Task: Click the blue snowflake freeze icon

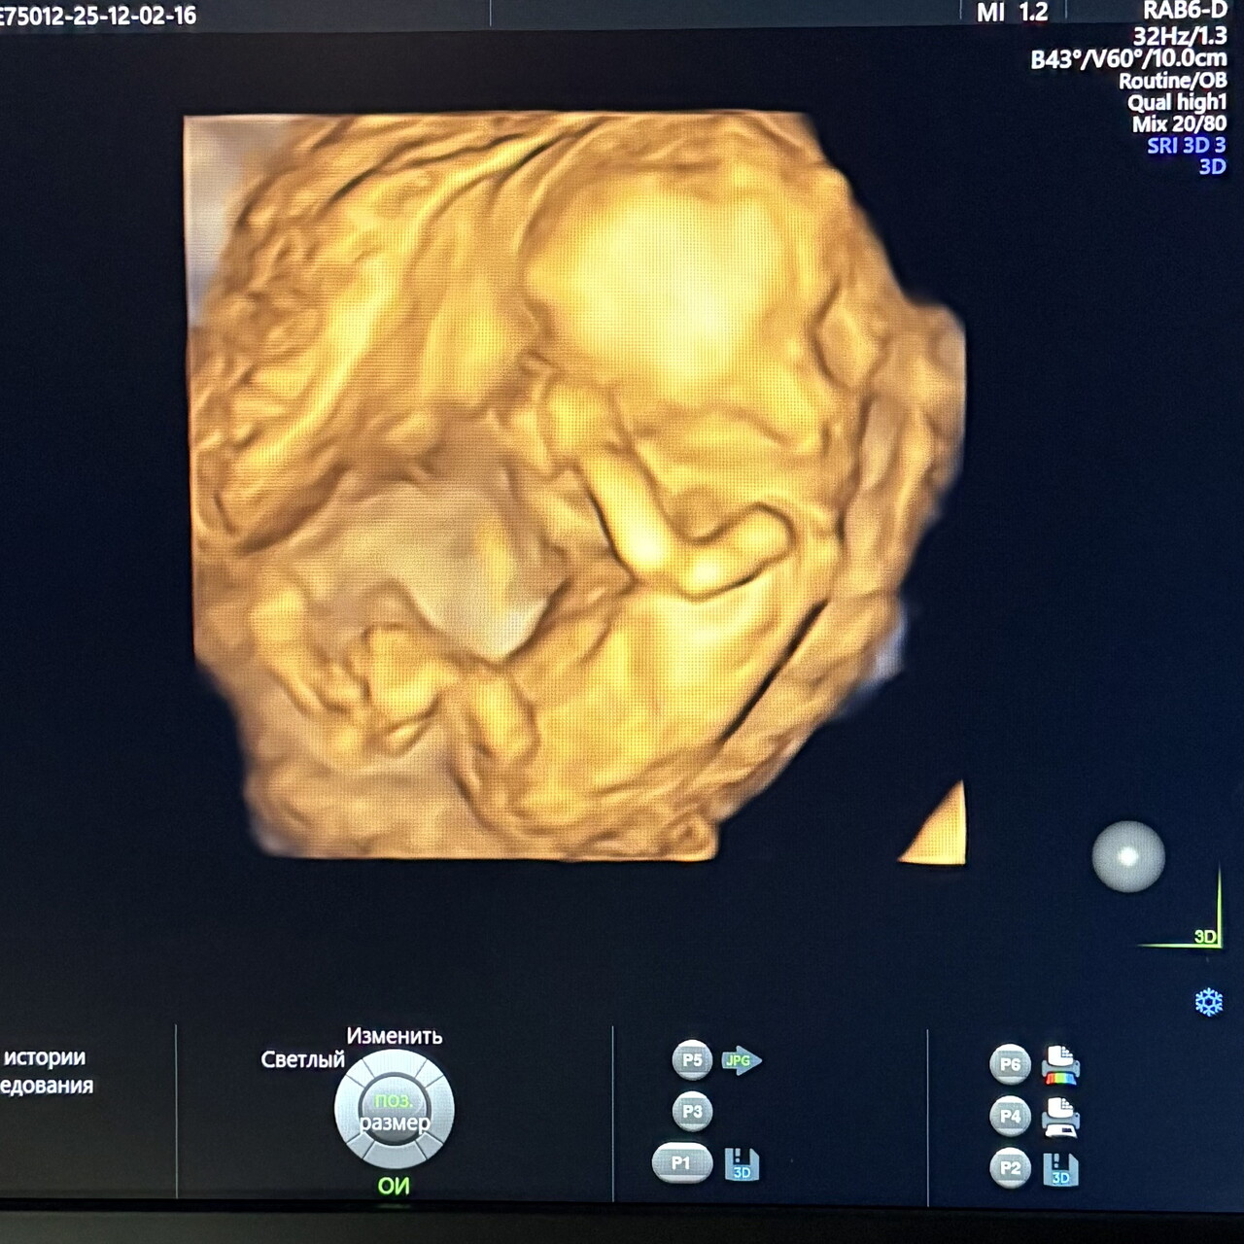Action: 1209,1002
